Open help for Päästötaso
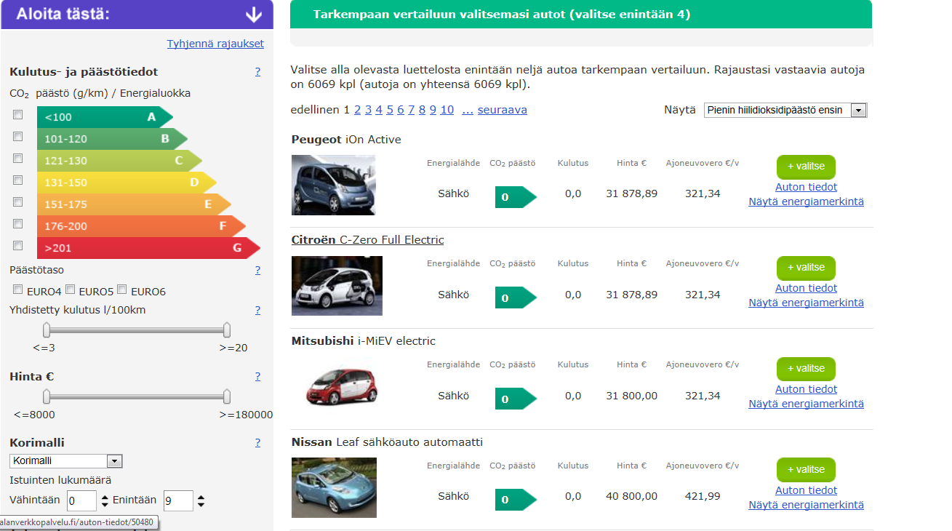The height and width of the screenshot is (531, 952). click(x=257, y=270)
